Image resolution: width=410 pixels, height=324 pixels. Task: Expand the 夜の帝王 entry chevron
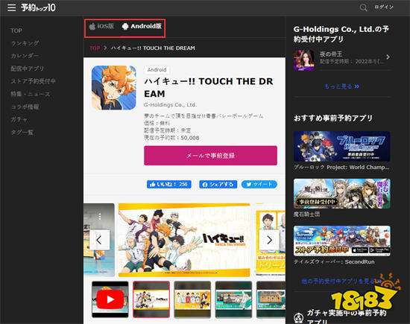click(388, 57)
